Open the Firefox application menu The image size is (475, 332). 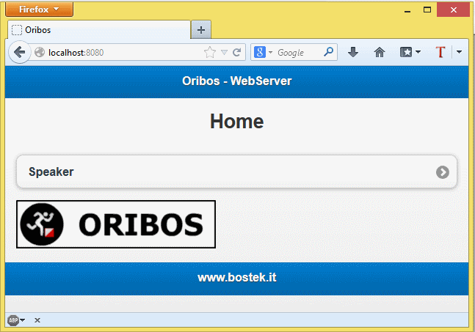click(x=40, y=10)
